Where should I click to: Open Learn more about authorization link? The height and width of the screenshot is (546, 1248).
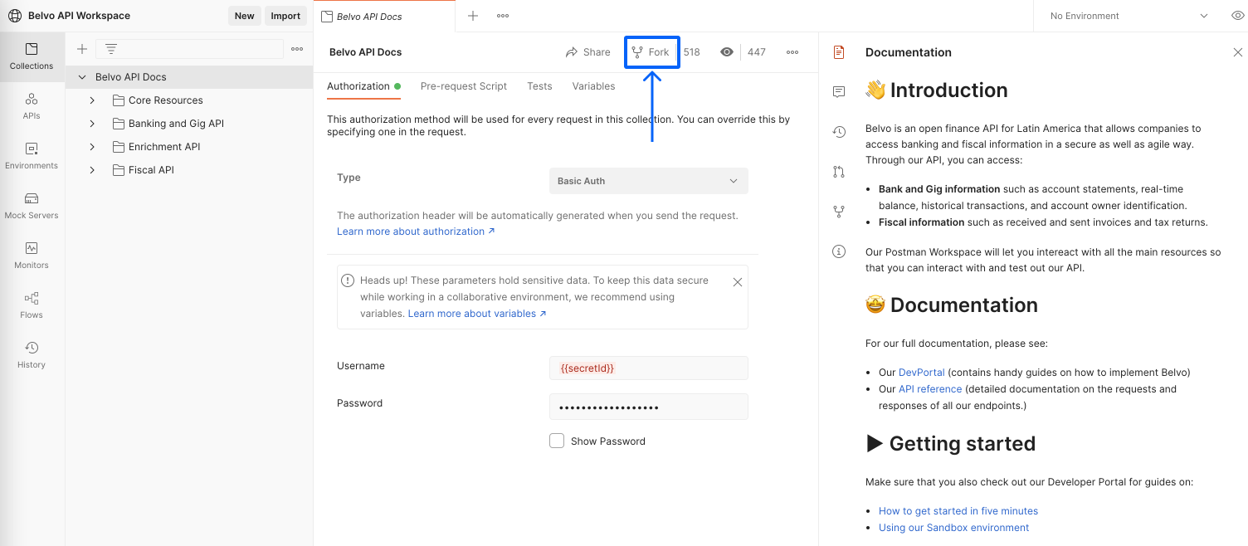[x=416, y=232]
